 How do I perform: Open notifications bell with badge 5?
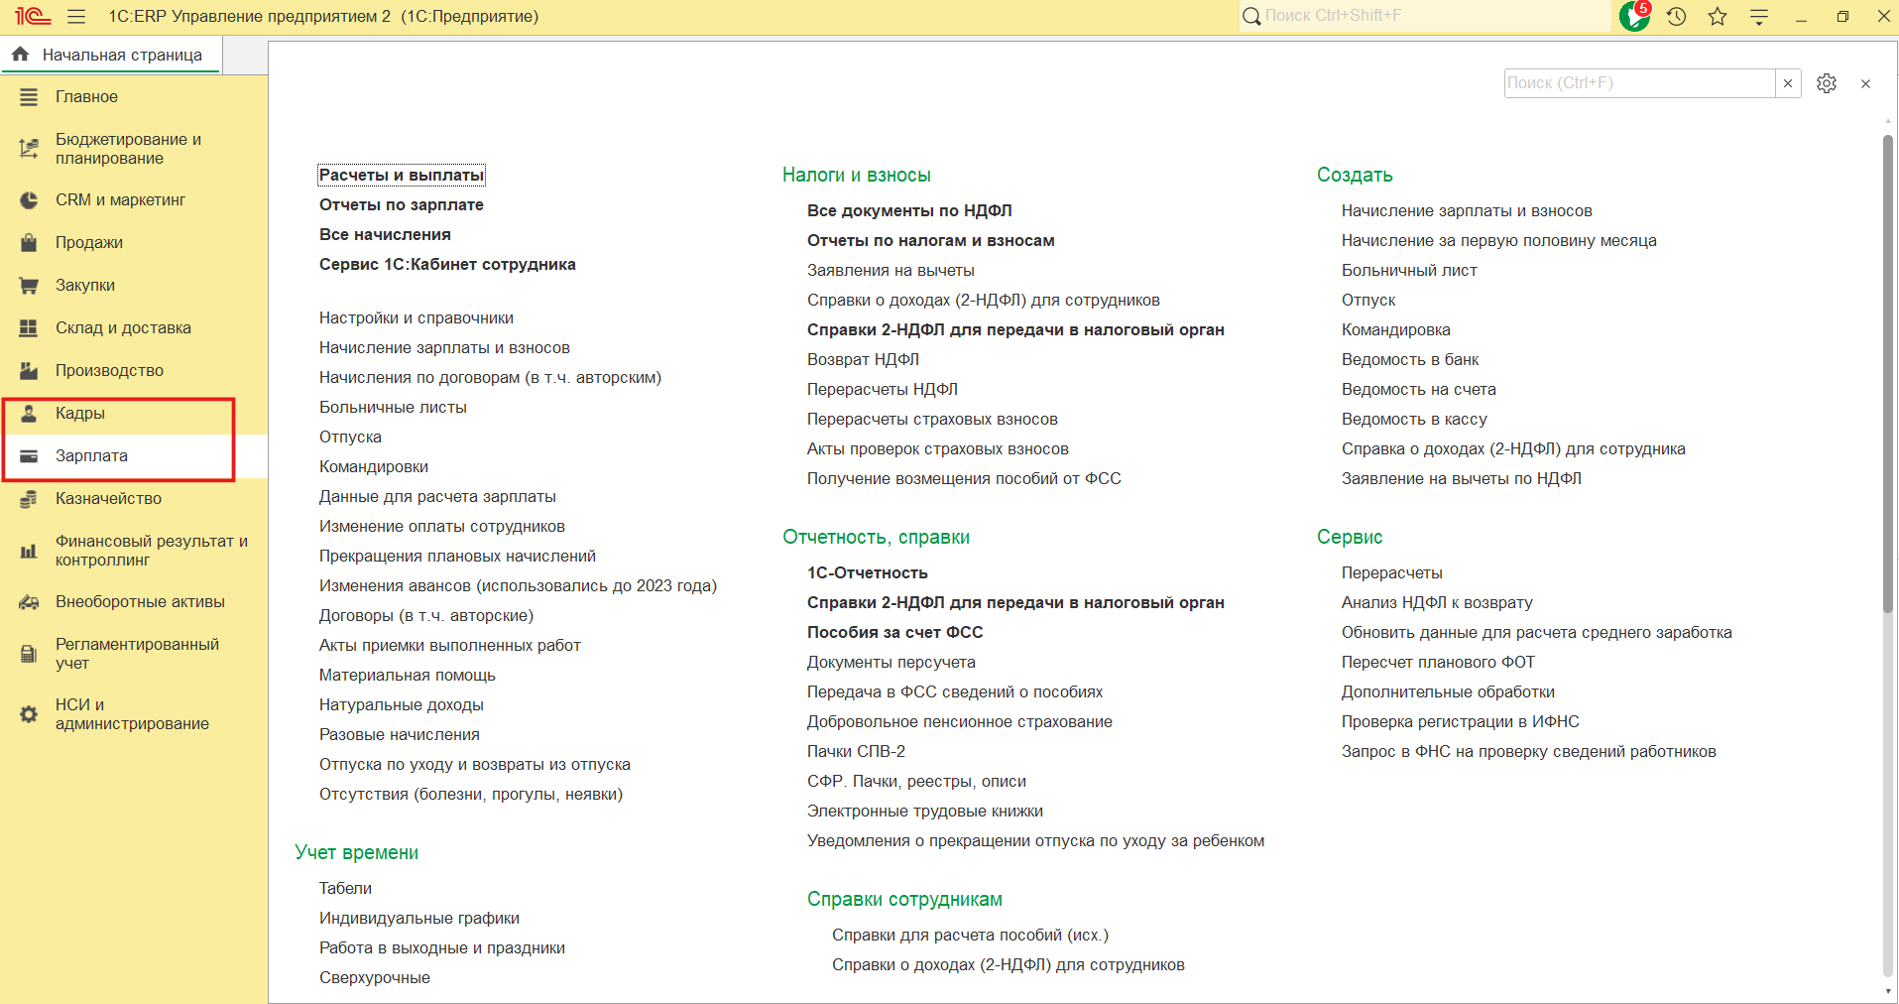pyautogui.click(x=1634, y=16)
